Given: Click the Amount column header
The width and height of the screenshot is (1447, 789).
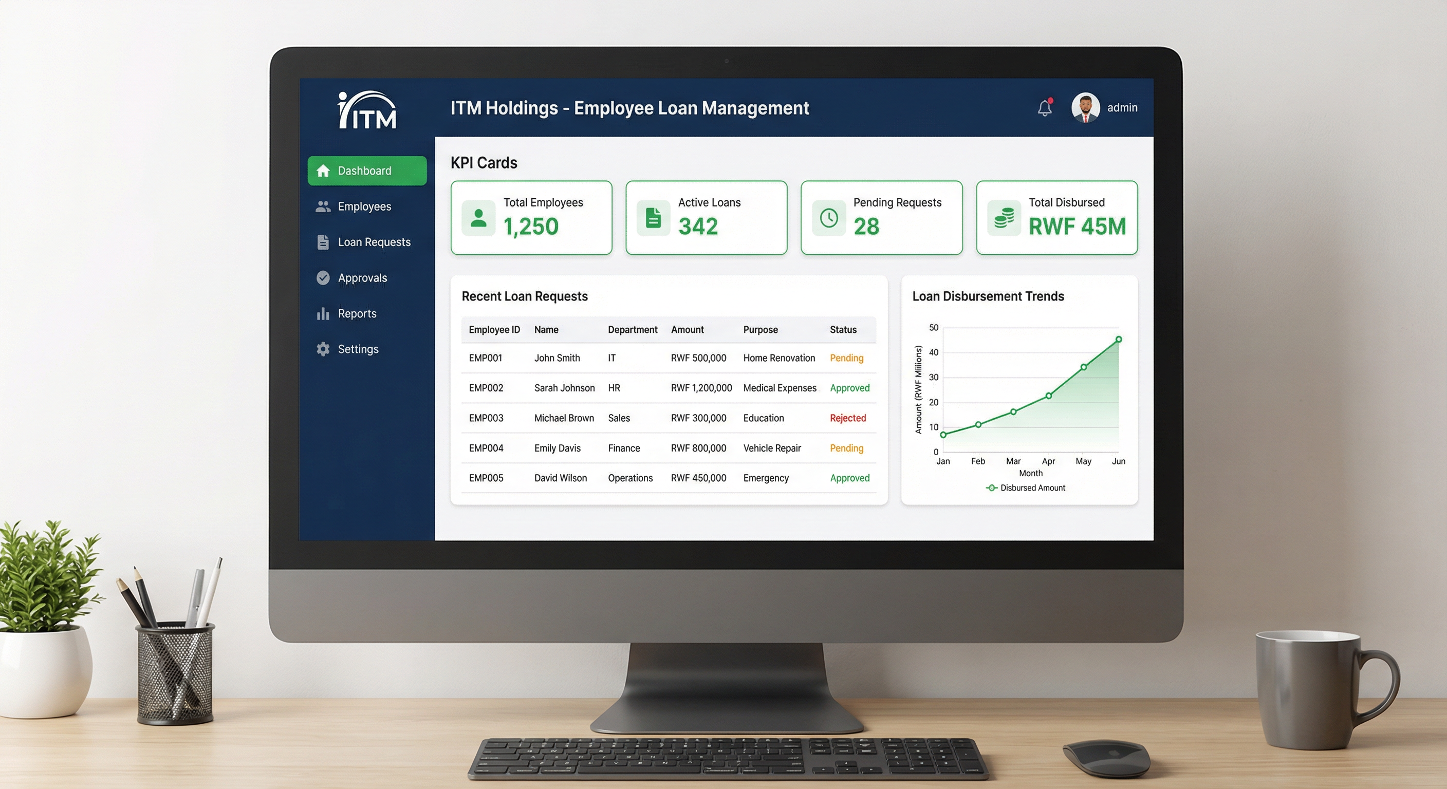Looking at the screenshot, I should [687, 330].
